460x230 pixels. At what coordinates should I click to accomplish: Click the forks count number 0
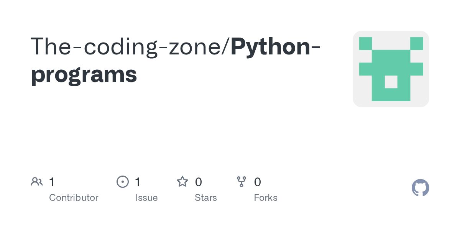(258, 182)
